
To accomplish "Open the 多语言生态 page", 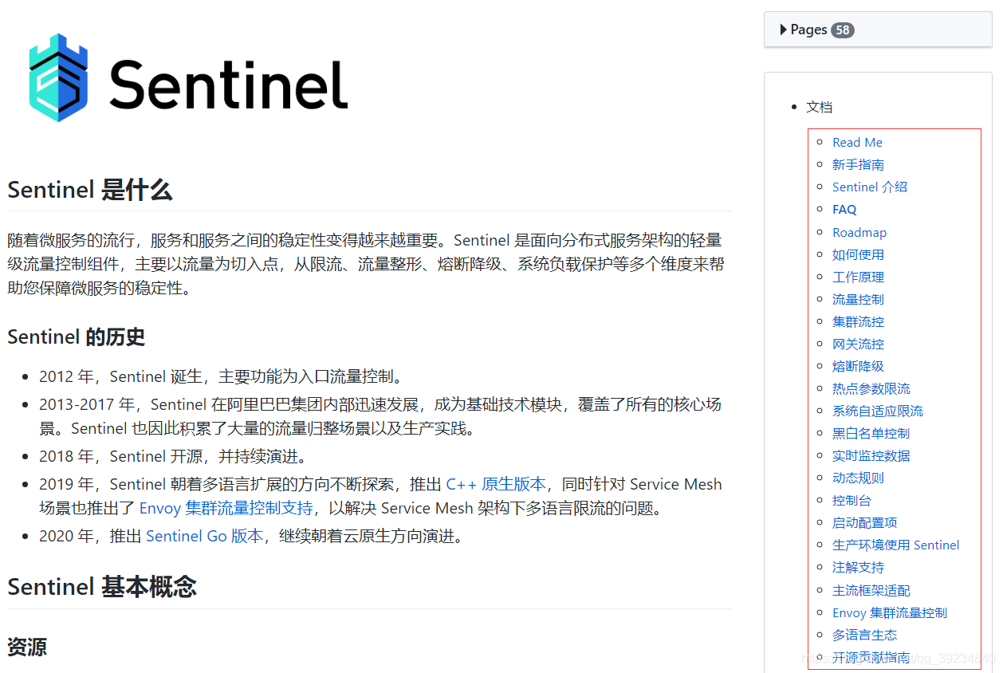I will pyautogui.click(x=865, y=635).
